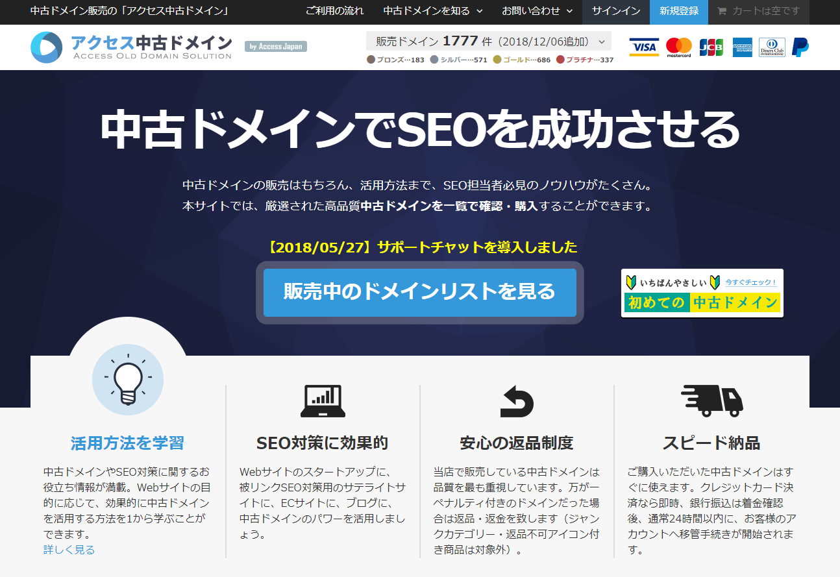
Task: Open the 中古ドメインを知る dropdown menu
Action: pos(433,12)
